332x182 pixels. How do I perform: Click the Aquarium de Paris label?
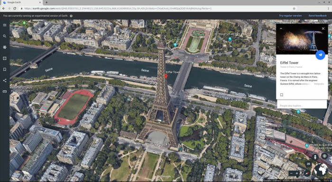tap(230, 34)
